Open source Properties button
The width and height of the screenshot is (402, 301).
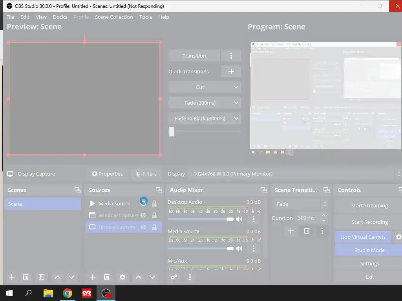click(108, 174)
